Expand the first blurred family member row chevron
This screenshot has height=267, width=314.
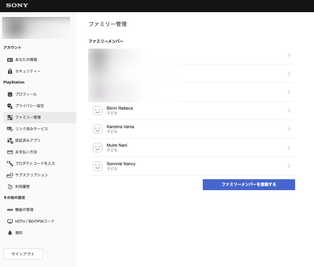[289, 55]
